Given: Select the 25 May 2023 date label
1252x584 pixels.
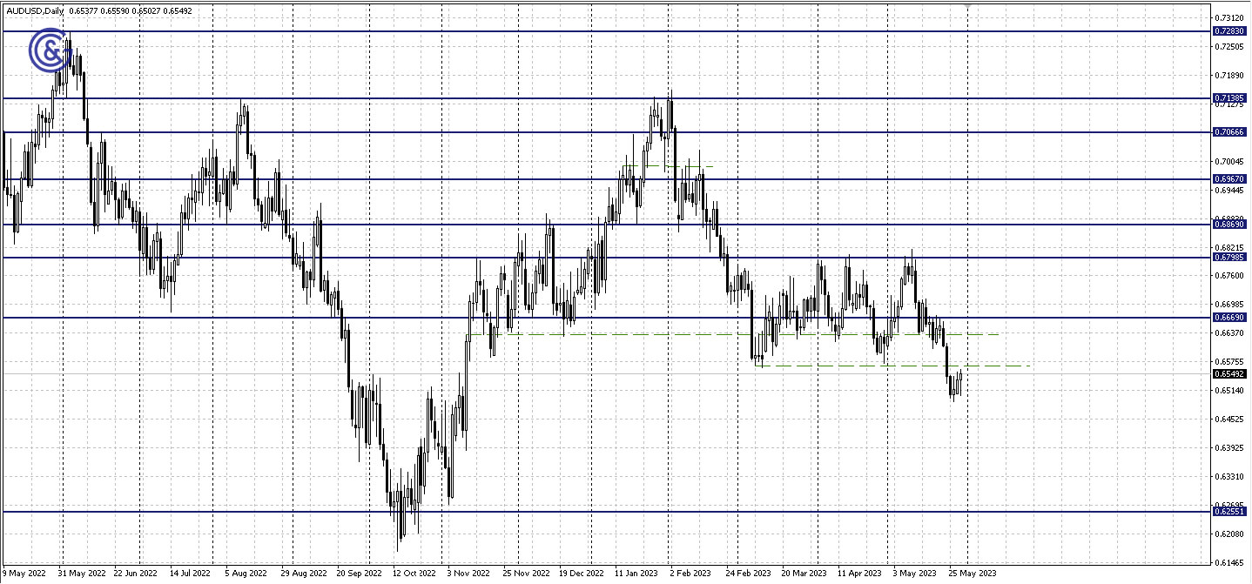Looking at the screenshot, I should 972,573.
